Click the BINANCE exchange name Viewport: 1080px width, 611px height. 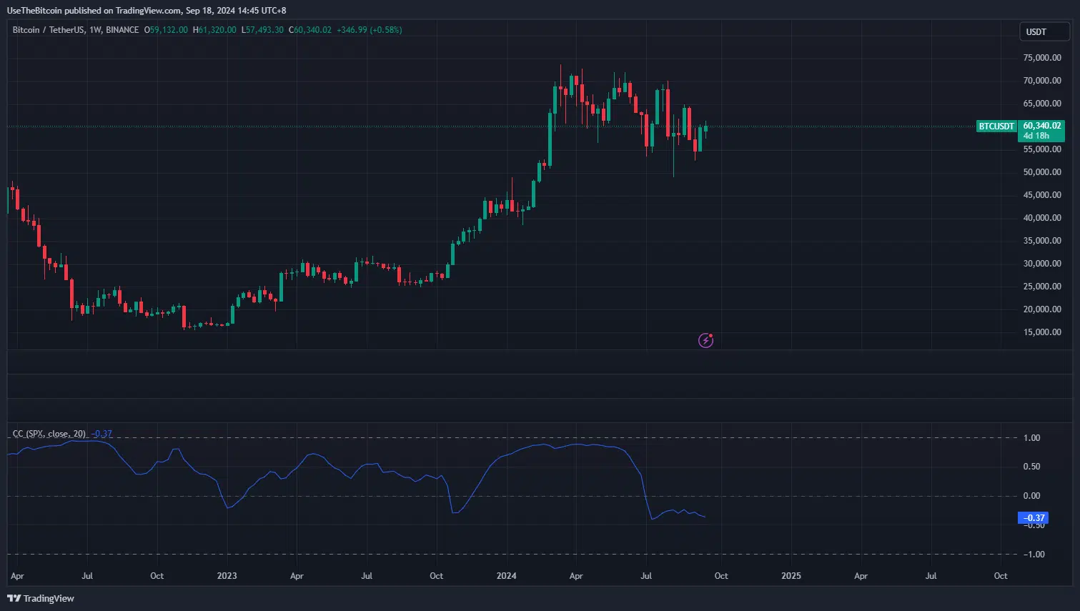coord(122,30)
